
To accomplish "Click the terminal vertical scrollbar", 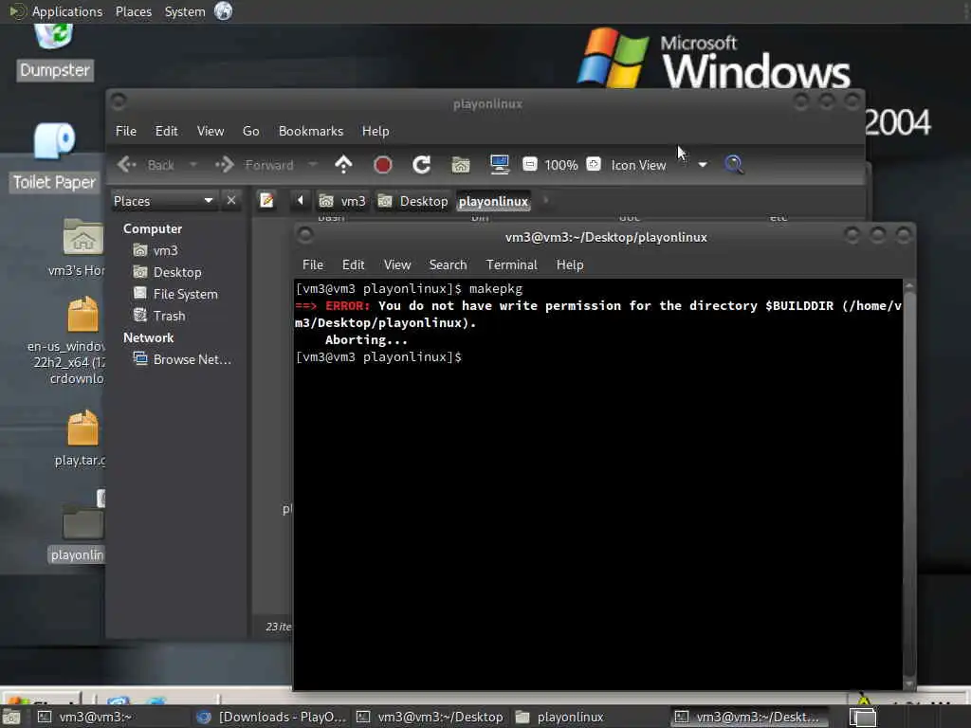I will click(x=909, y=484).
